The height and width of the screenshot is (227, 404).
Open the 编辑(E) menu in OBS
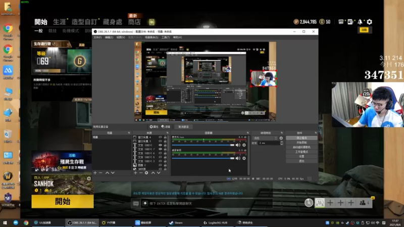(109, 37)
